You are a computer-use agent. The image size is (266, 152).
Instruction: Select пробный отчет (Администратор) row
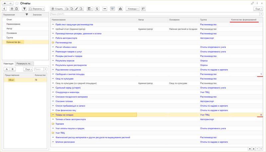coord(157,29)
